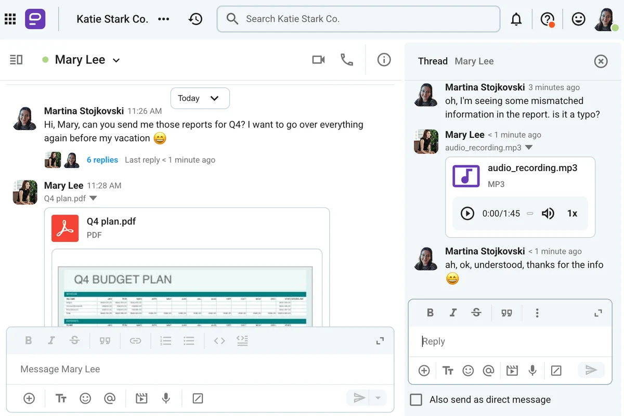624x416 pixels.
Task: Toggle bold formatting in the thread reply box
Action: pos(430,313)
